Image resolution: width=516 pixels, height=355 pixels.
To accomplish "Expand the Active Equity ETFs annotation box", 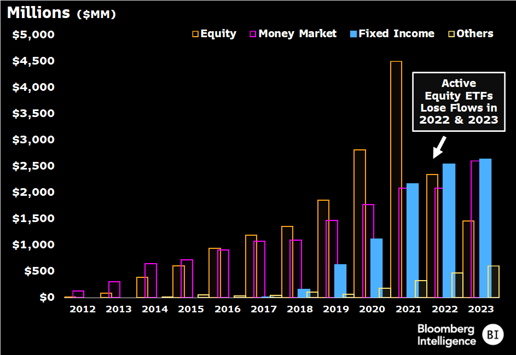I will pyautogui.click(x=459, y=102).
